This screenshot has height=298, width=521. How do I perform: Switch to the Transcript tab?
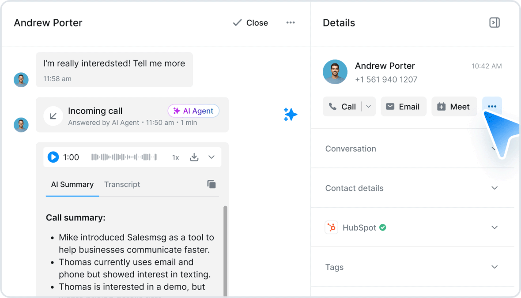click(x=122, y=184)
